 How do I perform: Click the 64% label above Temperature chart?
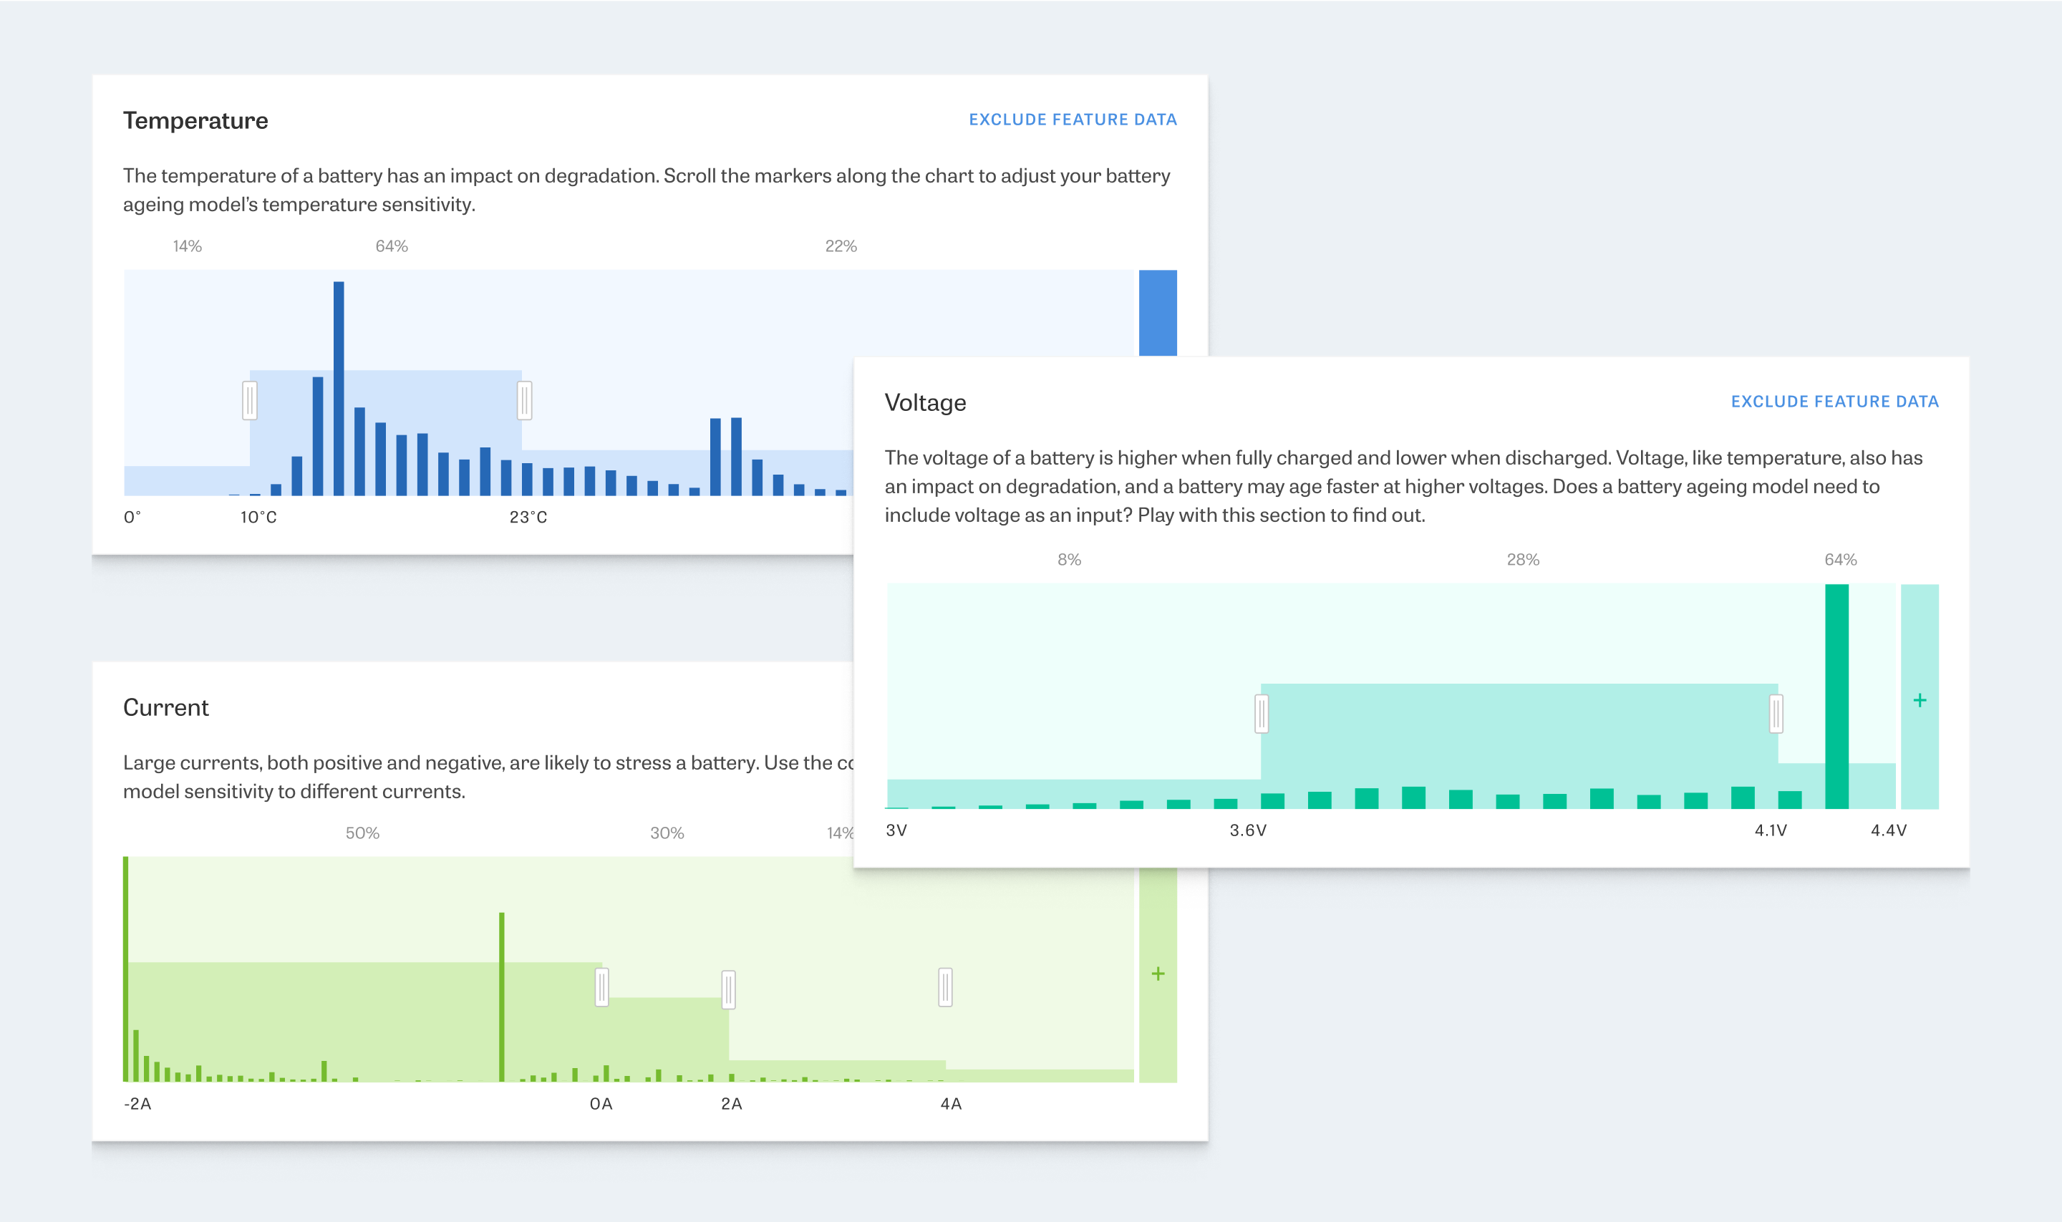point(391,246)
